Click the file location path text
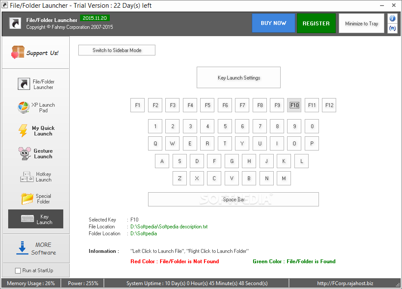Viewport: 402px width, 289px height. coord(169,227)
